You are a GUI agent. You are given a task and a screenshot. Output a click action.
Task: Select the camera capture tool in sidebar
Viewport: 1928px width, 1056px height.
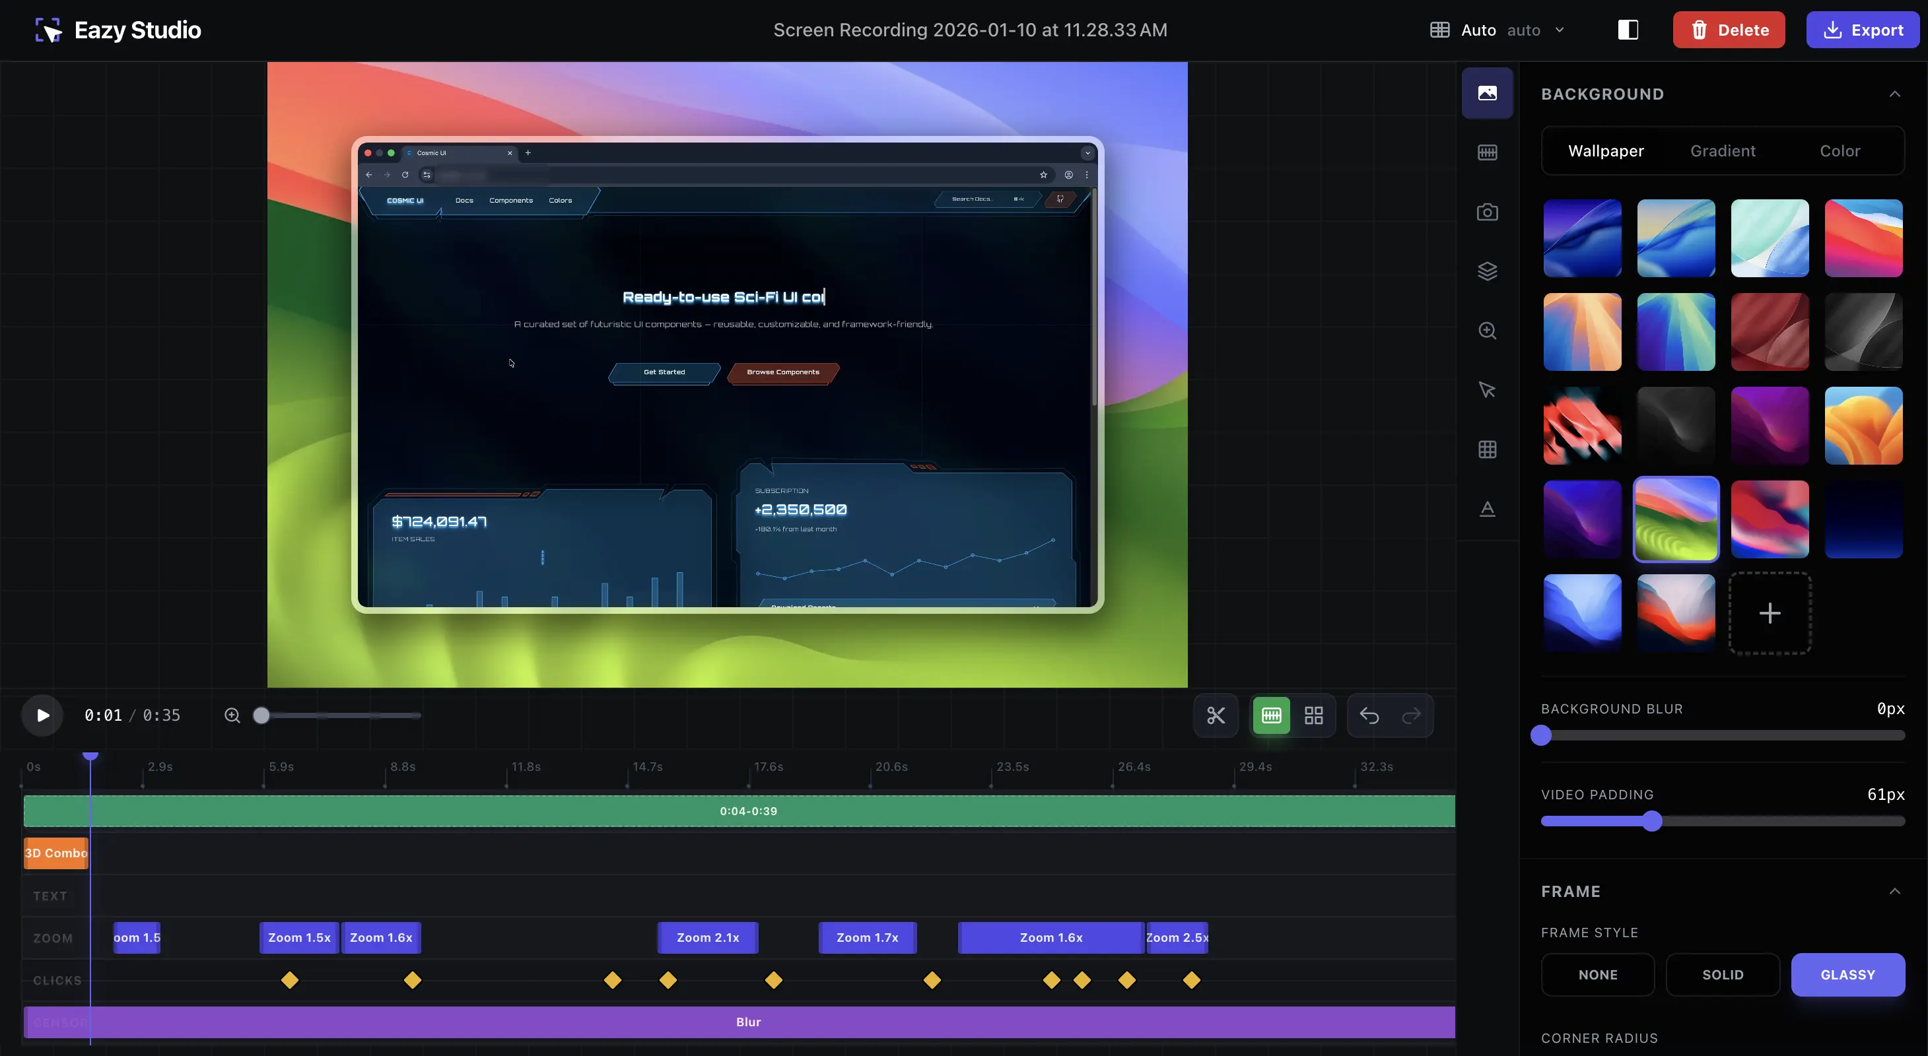click(1487, 212)
